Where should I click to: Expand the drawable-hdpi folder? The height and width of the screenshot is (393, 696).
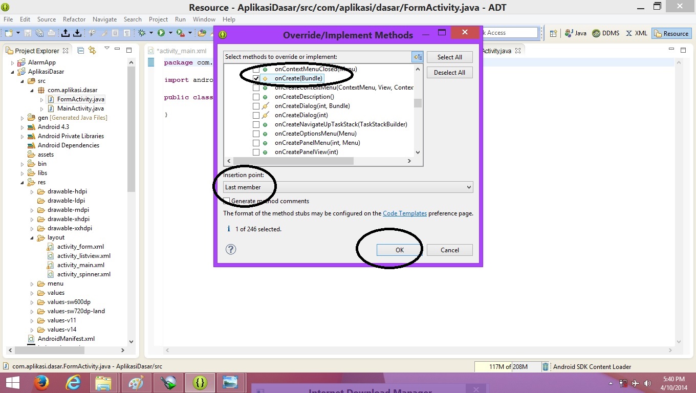coord(32,191)
